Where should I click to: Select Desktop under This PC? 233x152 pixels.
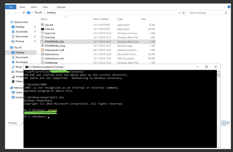pos(20,52)
